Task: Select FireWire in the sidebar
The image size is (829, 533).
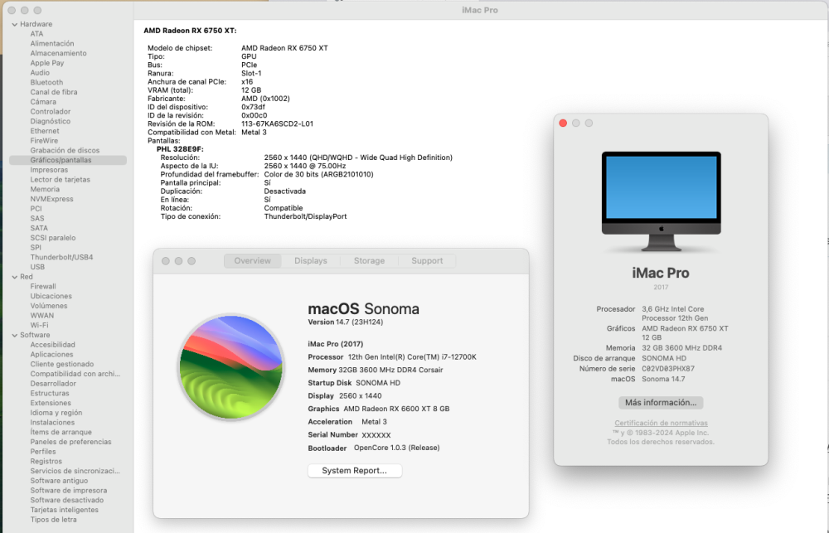Action: pyautogui.click(x=44, y=141)
